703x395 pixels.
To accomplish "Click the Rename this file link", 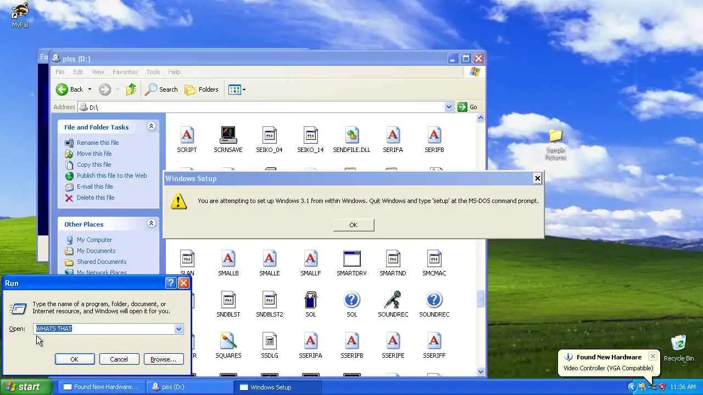I will tap(98, 143).
